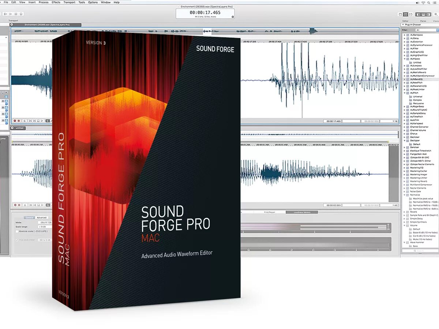Click the macOS volume icon in menu bar

(x=417, y=2)
